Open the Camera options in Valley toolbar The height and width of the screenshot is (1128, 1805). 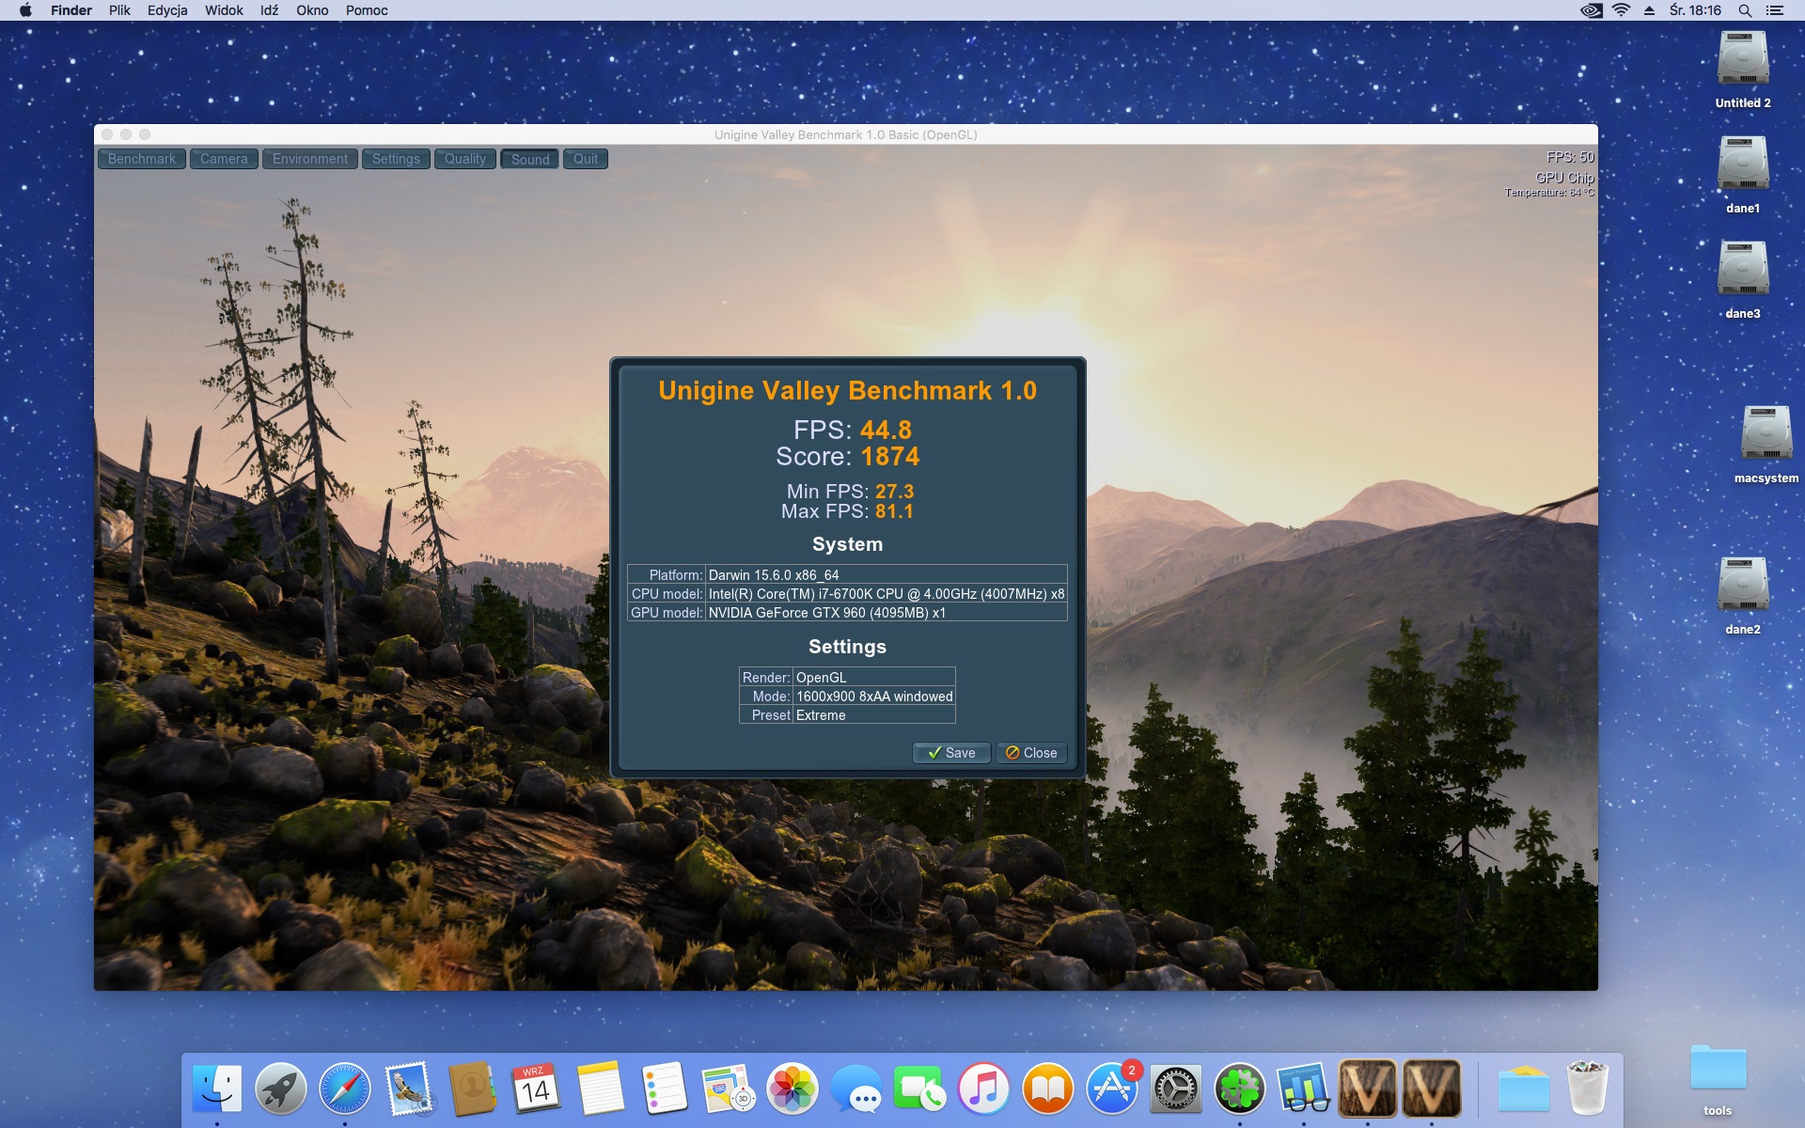(224, 159)
